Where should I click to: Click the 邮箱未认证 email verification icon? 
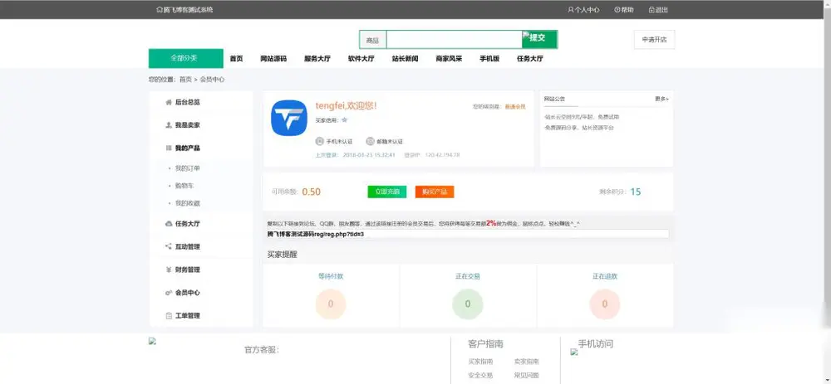[370, 141]
